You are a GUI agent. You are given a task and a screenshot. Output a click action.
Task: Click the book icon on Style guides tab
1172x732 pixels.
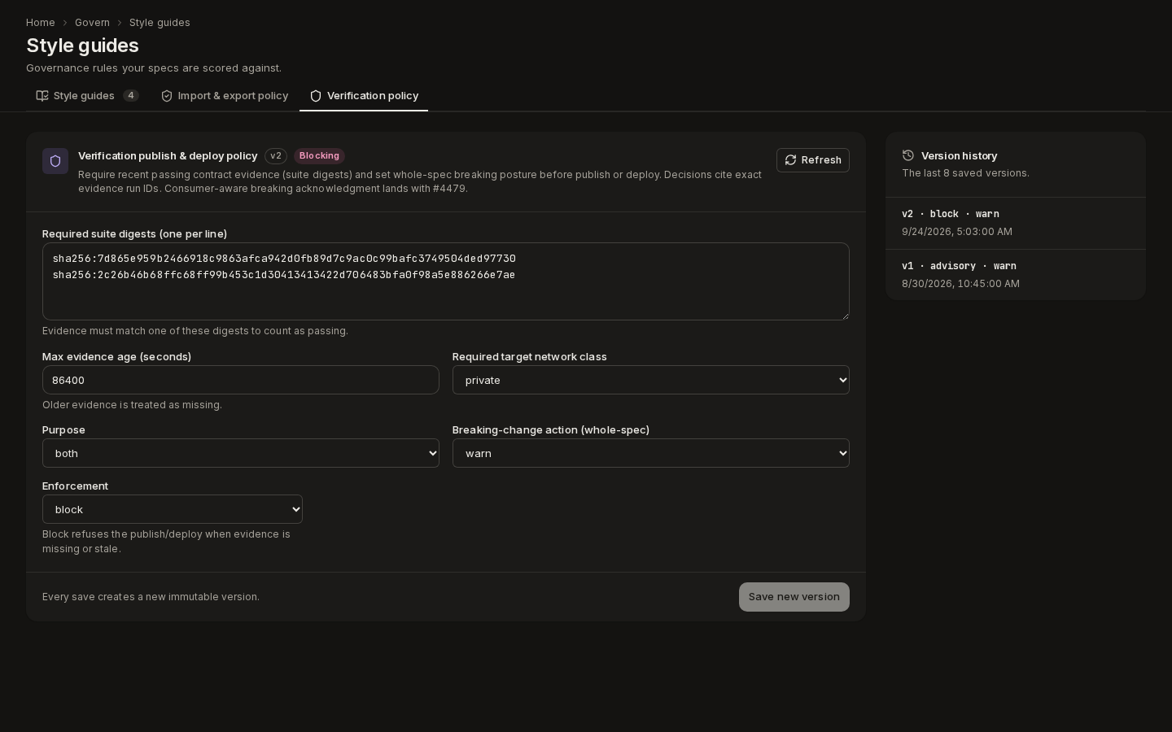point(42,96)
